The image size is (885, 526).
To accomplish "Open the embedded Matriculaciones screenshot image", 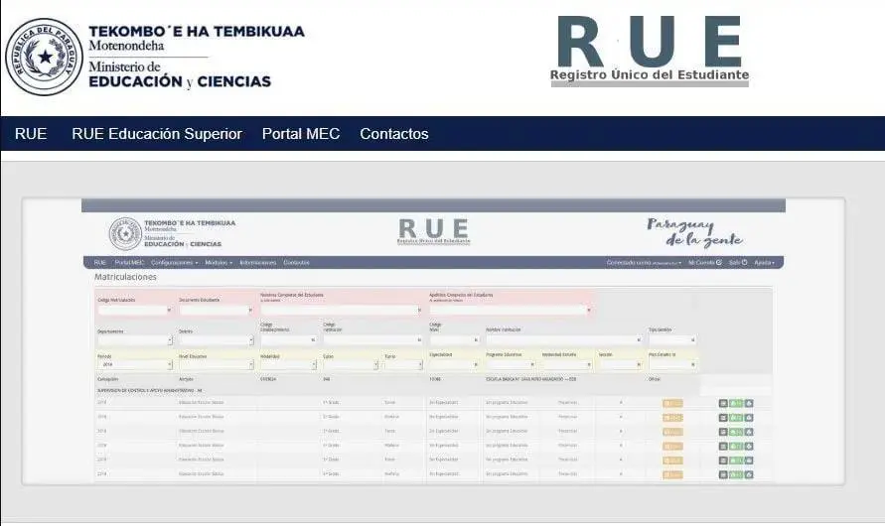I will click(x=433, y=341).
